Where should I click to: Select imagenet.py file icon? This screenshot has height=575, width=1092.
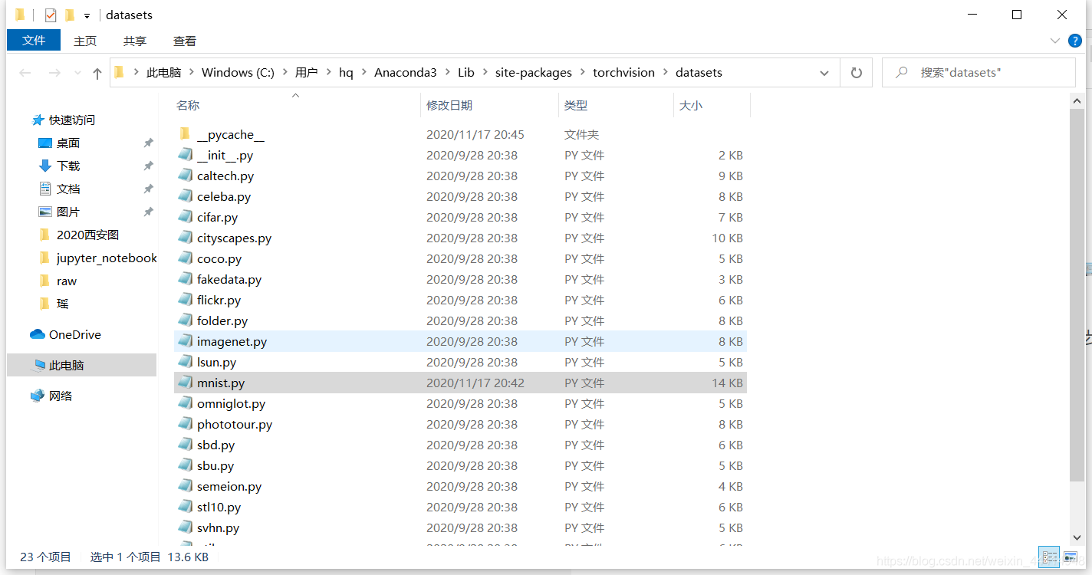185,341
